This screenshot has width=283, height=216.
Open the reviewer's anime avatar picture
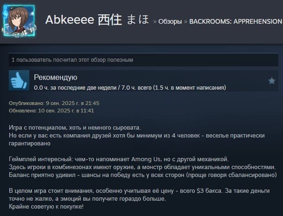pyautogui.click(x=19, y=21)
